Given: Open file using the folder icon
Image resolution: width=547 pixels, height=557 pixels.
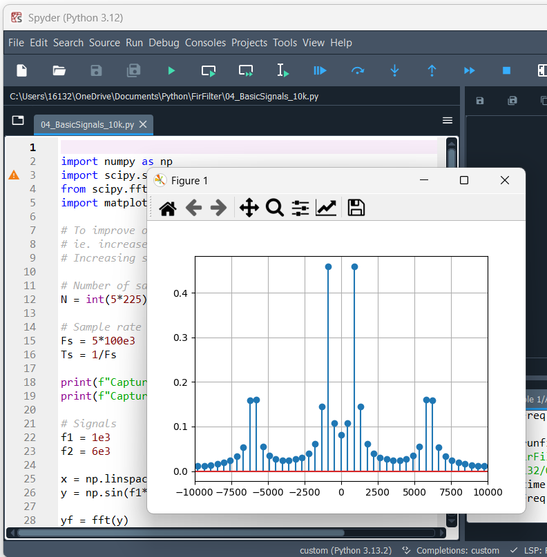Looking at the screenshot, I should pyautogui.click(x=59, y=70).
